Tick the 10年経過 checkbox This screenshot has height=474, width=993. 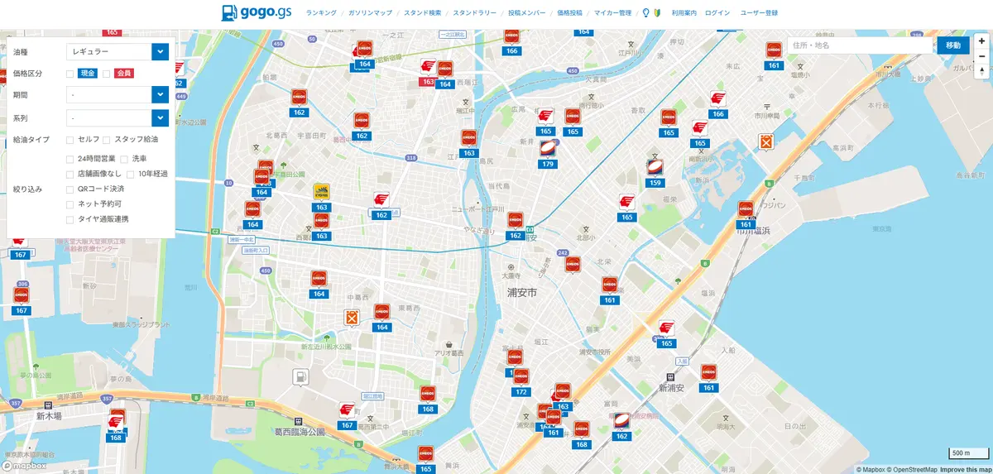click(131, 174)
